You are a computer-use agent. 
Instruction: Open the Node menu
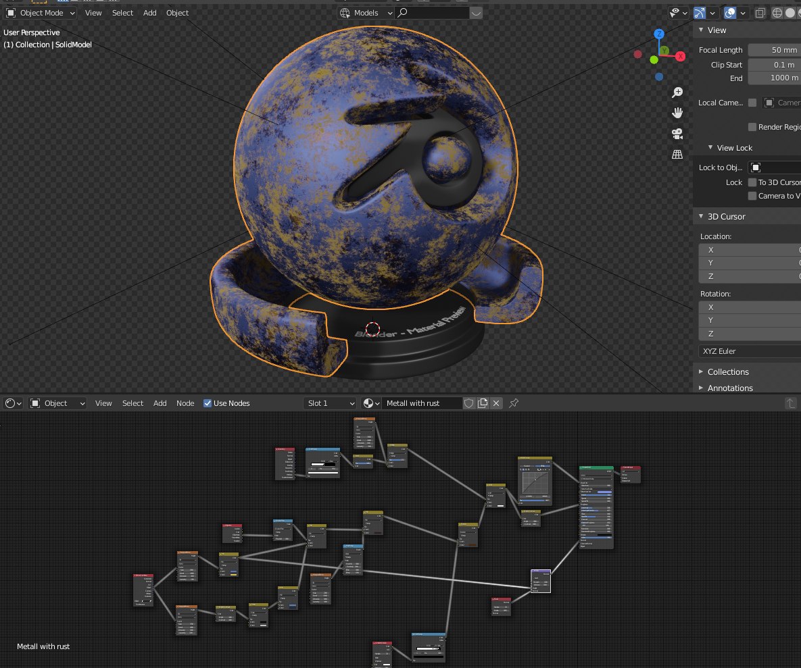point(185,403)
